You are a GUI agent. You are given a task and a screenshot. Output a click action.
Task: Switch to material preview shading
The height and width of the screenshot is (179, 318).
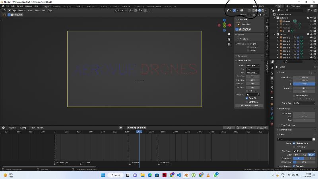(260, 10)
